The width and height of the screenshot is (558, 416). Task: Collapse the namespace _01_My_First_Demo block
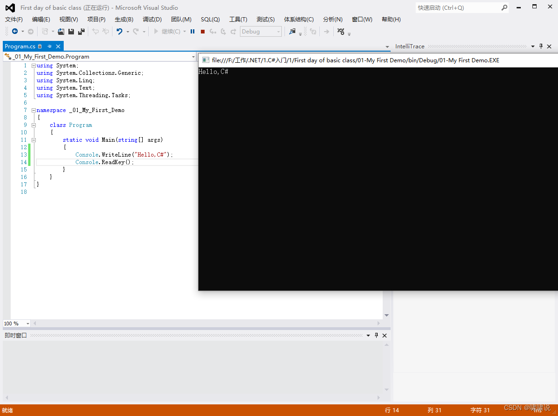pos(33,110)
